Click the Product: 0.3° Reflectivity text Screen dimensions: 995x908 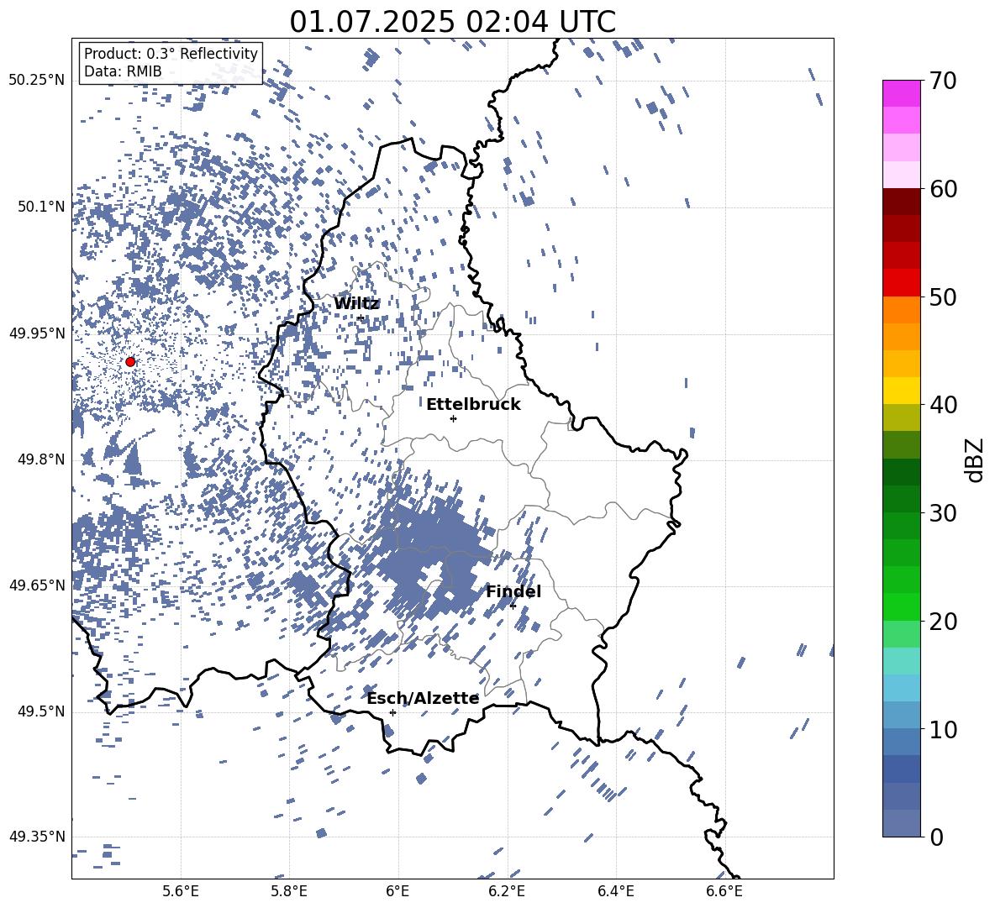click(x=171, y=53)
